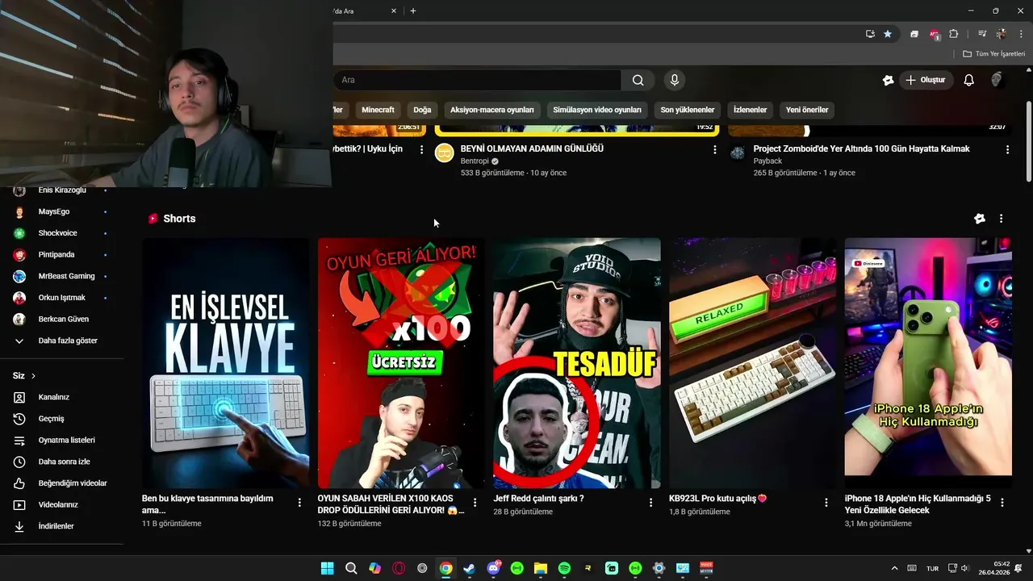The height and width of the screenshot is (581, 1033).
Task: Open the YouTube account avatar menu
Action: point(997,80)
